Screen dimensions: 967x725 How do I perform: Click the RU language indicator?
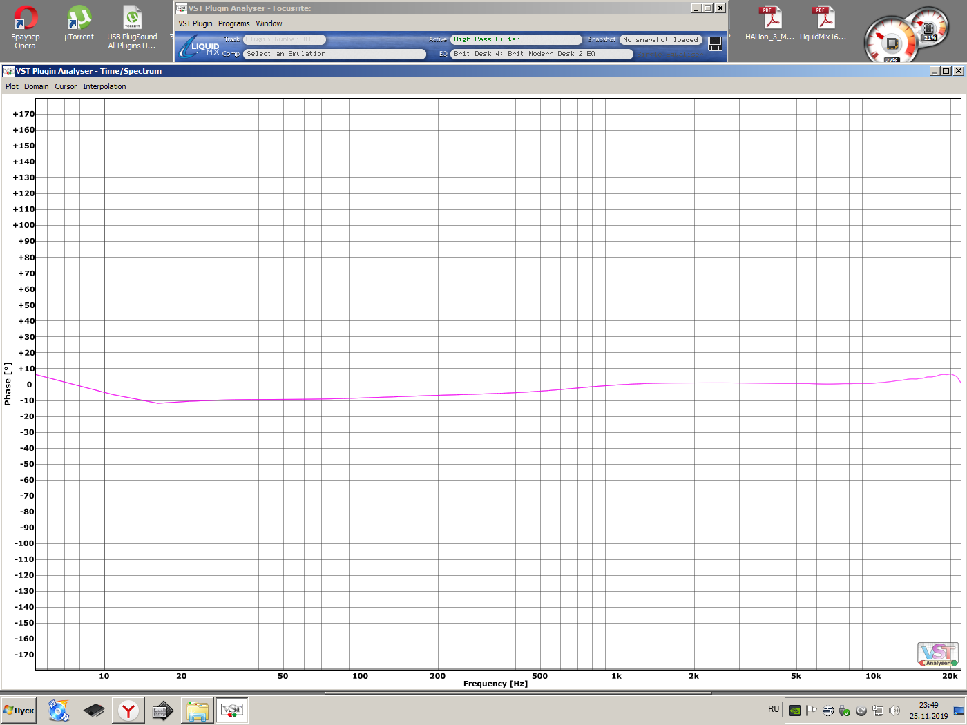tap(774, 709)
